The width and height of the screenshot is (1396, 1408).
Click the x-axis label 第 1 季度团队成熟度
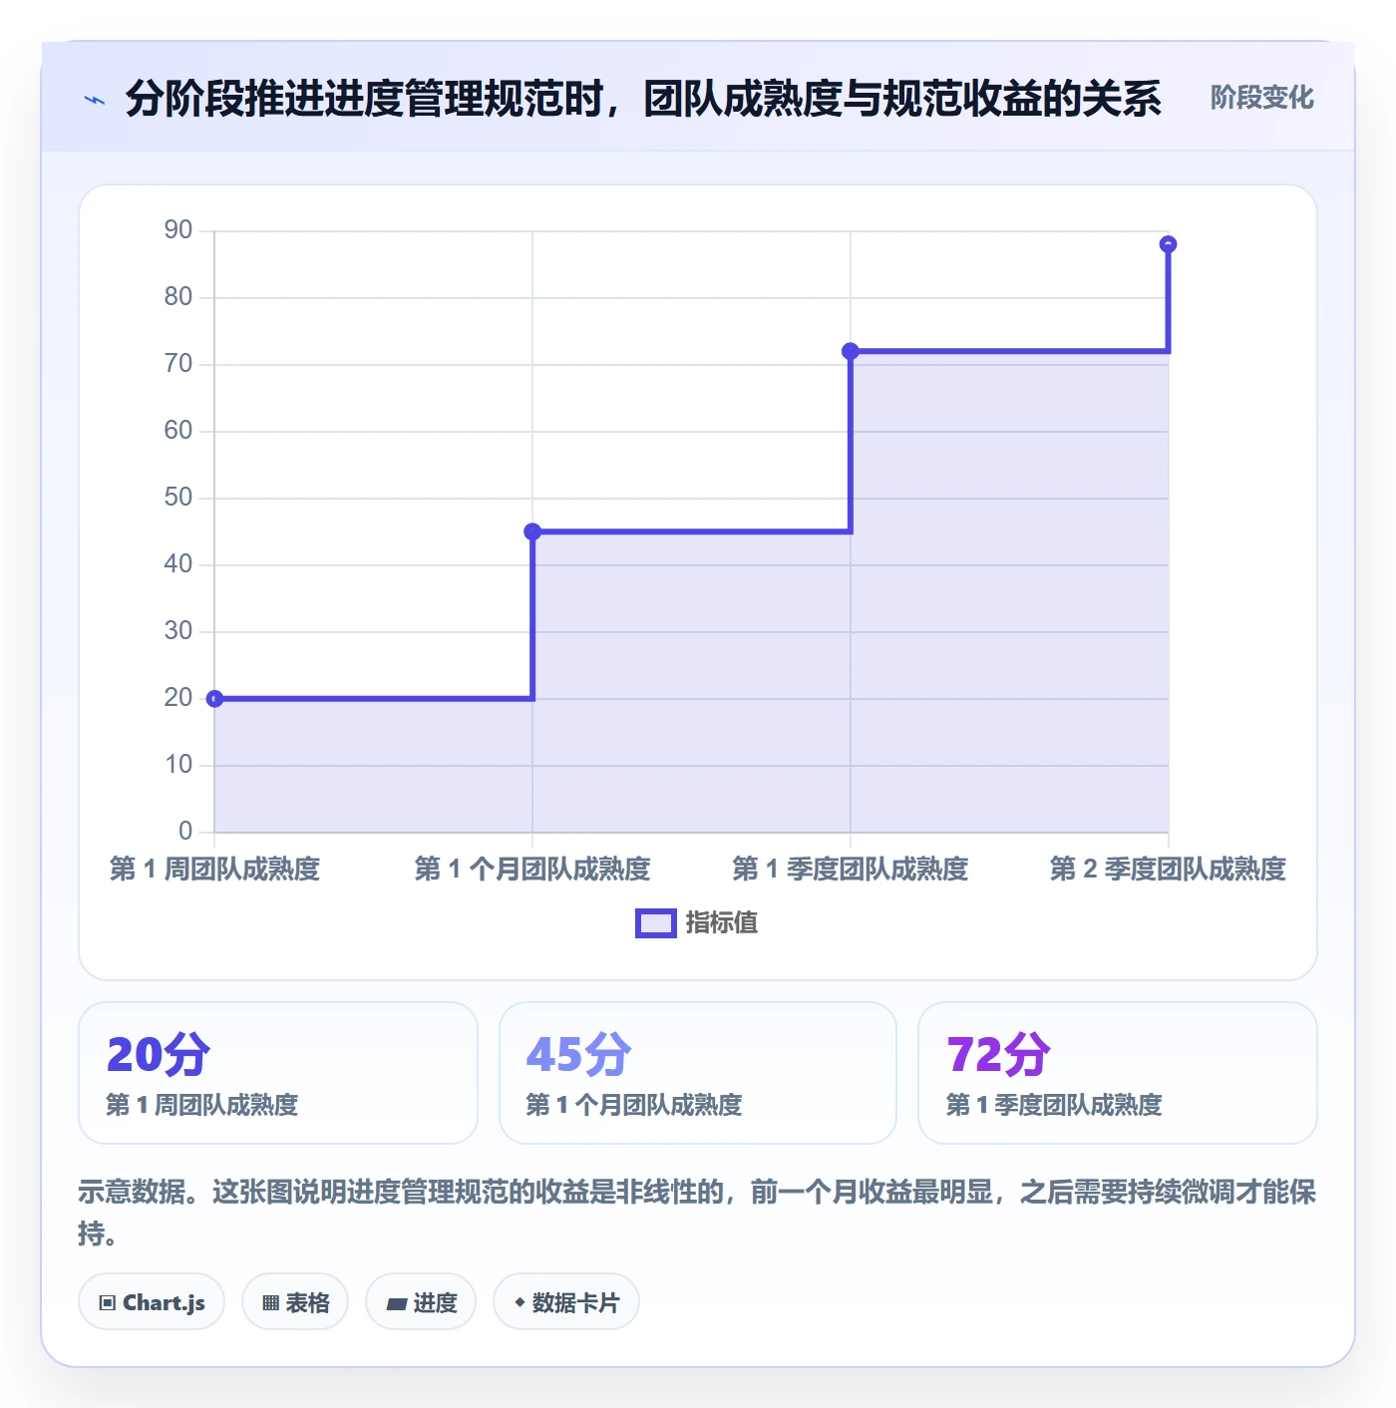[851, 870]
